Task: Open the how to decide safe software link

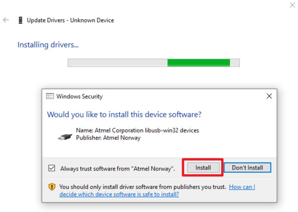Action: point(119,194)
